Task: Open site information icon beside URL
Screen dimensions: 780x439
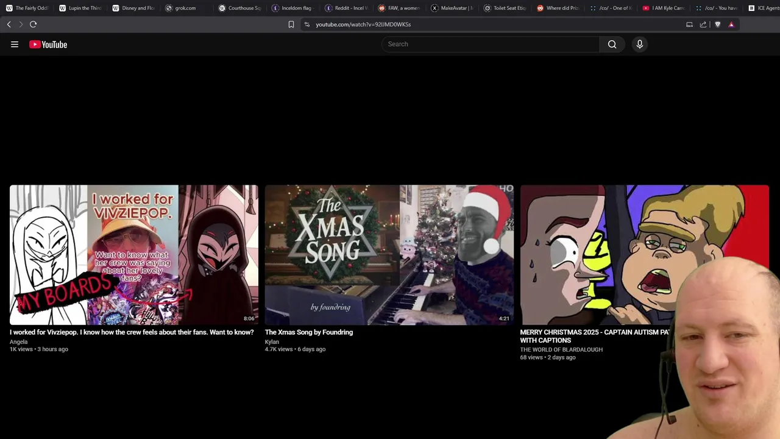Action: tap(307, 24)
